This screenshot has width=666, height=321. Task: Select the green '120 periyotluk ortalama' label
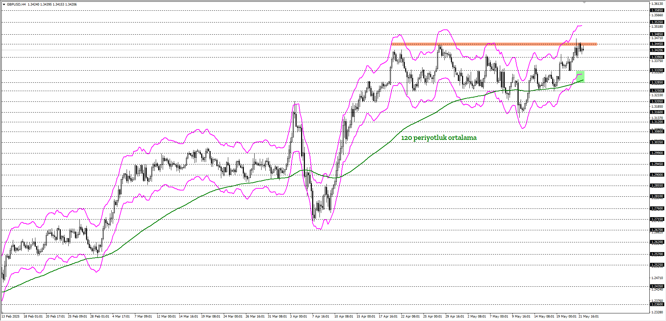tap(439, 138)
